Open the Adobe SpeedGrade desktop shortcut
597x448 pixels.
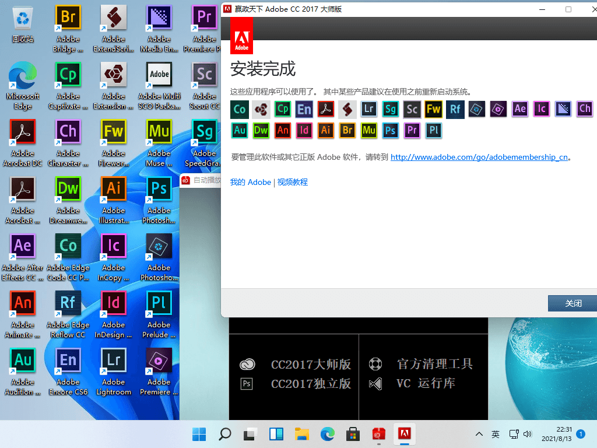[203, 143]
